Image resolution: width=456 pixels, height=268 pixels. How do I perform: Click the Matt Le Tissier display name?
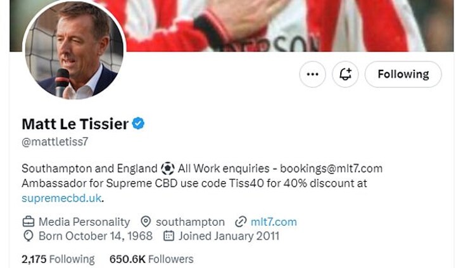coord(75,123)
